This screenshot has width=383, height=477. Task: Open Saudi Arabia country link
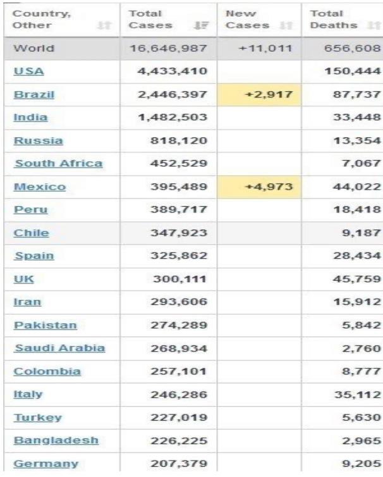click(60, 348)
